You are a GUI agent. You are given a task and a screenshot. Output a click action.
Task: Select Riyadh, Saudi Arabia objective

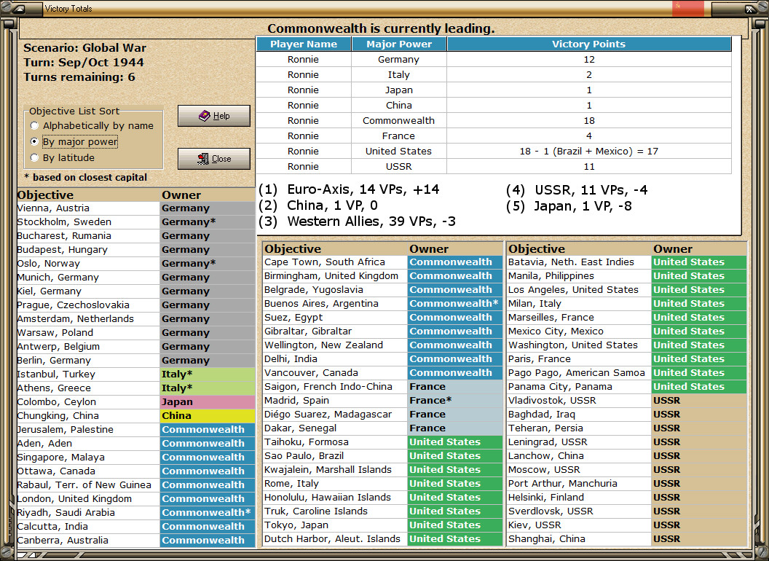[88, 512]
